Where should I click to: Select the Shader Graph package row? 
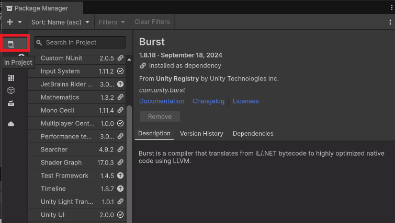[76, 162]
